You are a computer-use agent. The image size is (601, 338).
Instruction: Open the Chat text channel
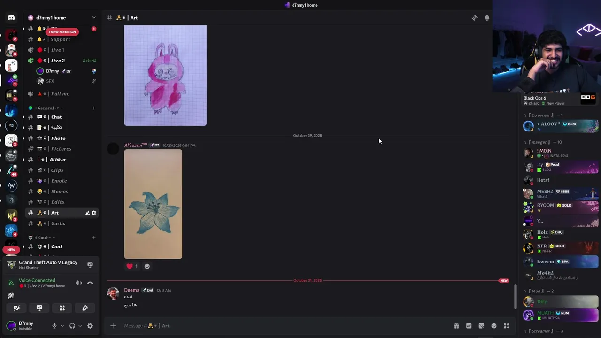[x=62, y=117]
